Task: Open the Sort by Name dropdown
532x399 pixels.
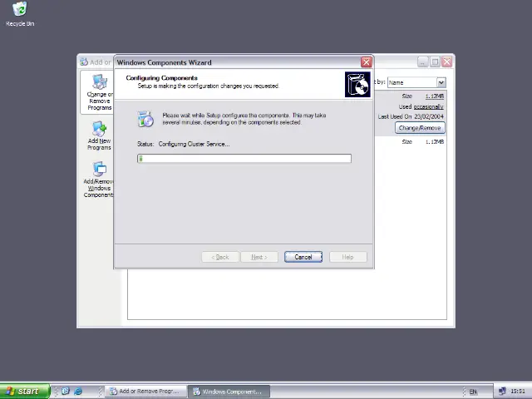Action: click(441, 82)
